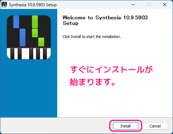
Task: Close the Synthesia Setup window
Action: 165,4
